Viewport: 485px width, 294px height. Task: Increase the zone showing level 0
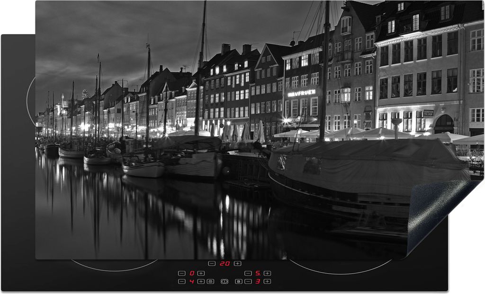201,273
